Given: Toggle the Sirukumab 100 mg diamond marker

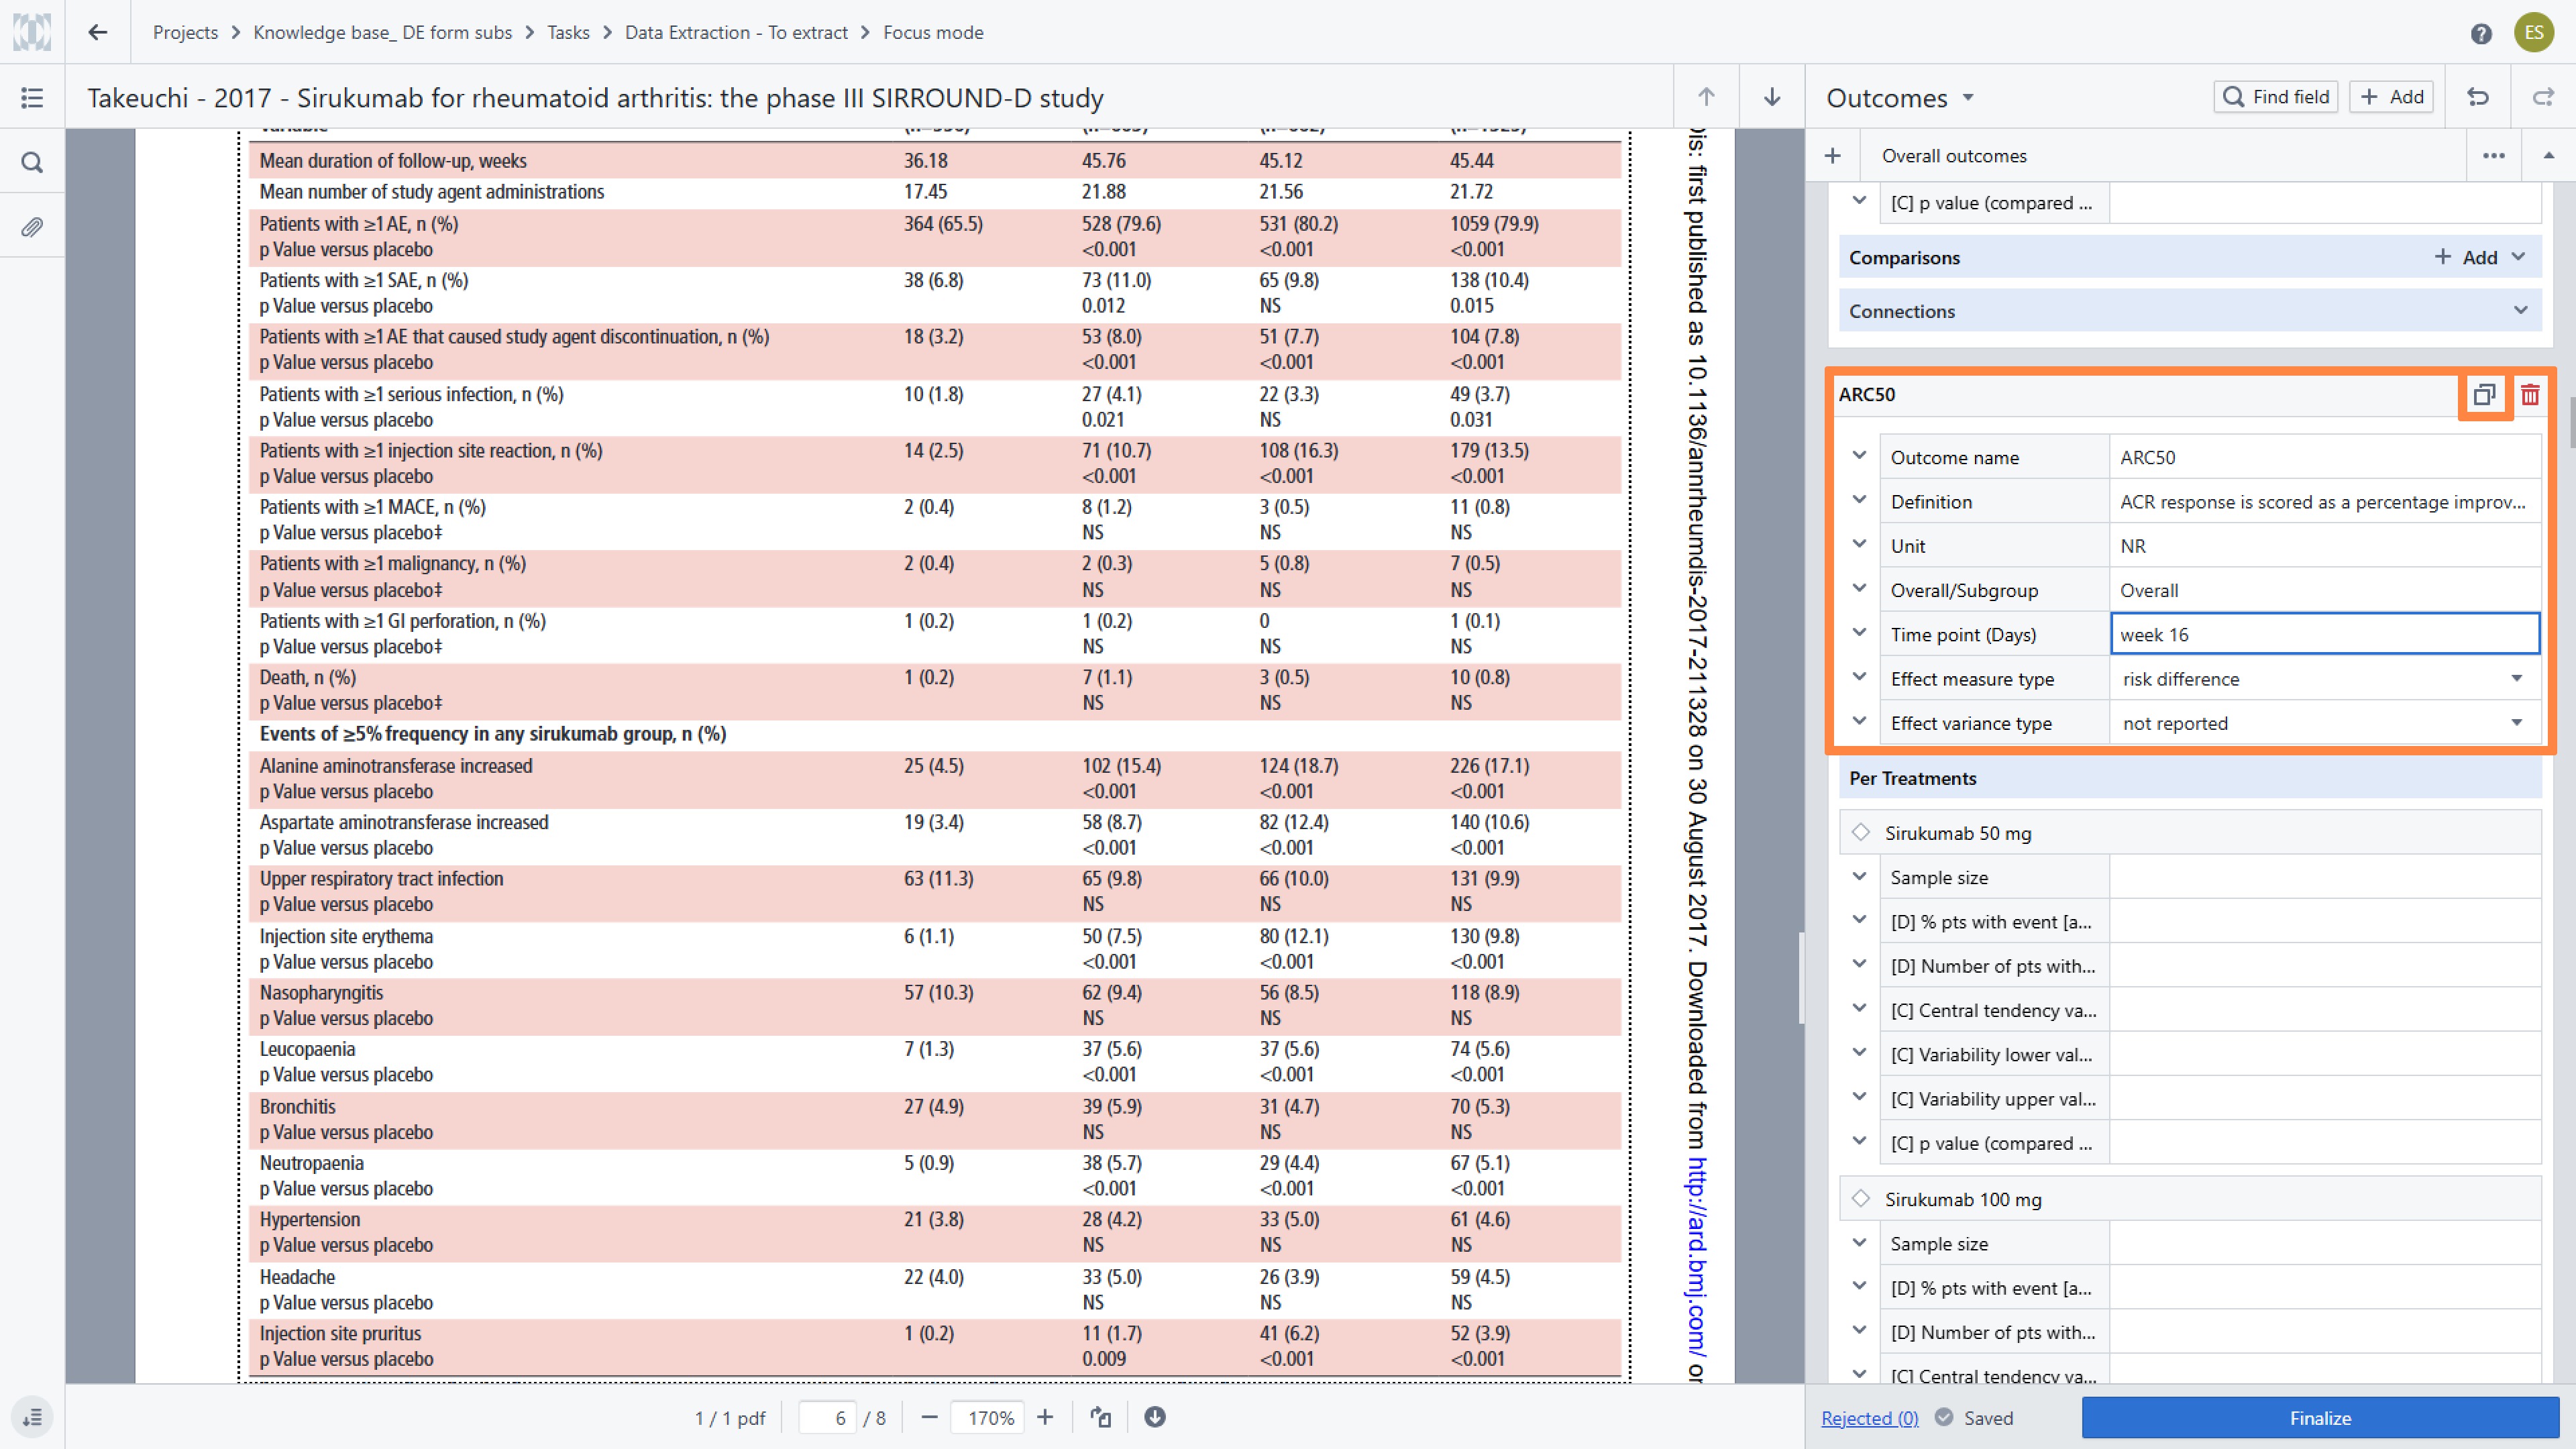Looking at the screenshot, I should pos(1861,1198).
